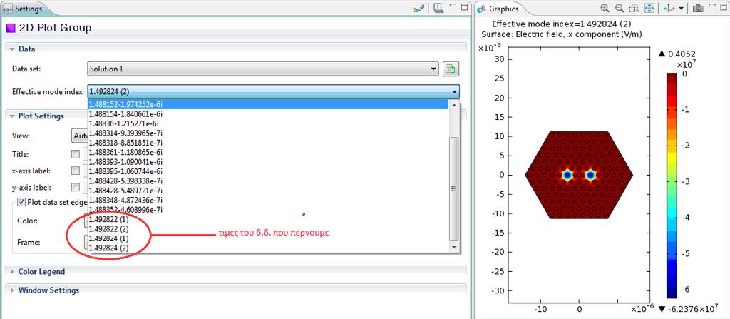Select mode 1.488152-1.974252e-6i from list
730x319 pixels.
coord(268,104)
